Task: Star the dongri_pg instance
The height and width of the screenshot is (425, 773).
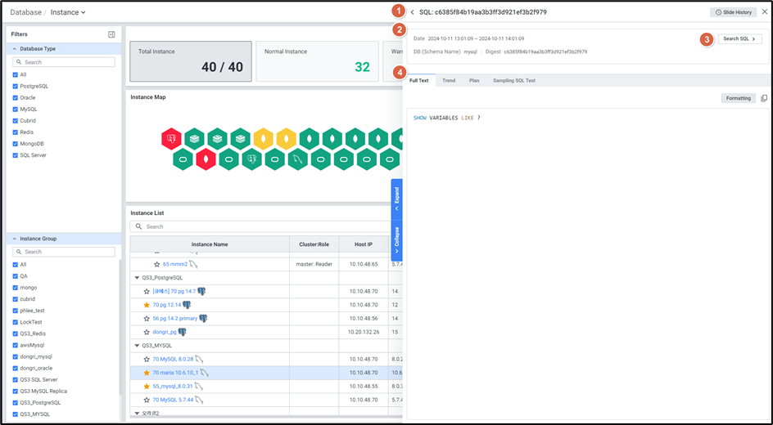Action: click(x=147, y=333)
